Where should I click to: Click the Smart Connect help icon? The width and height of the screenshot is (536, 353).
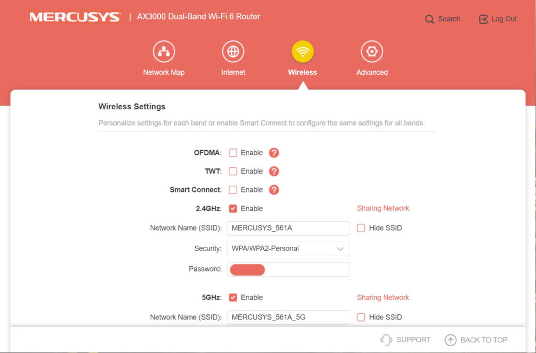(x=274, y=190)
